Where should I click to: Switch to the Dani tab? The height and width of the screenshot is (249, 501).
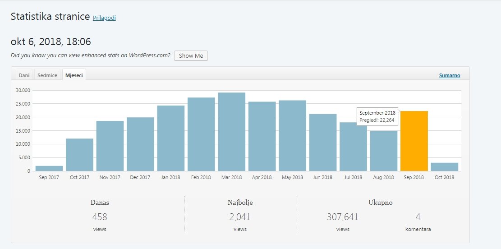[x=24, y=75]
